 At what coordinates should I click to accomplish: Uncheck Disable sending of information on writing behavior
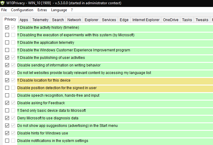pos(7,65)
